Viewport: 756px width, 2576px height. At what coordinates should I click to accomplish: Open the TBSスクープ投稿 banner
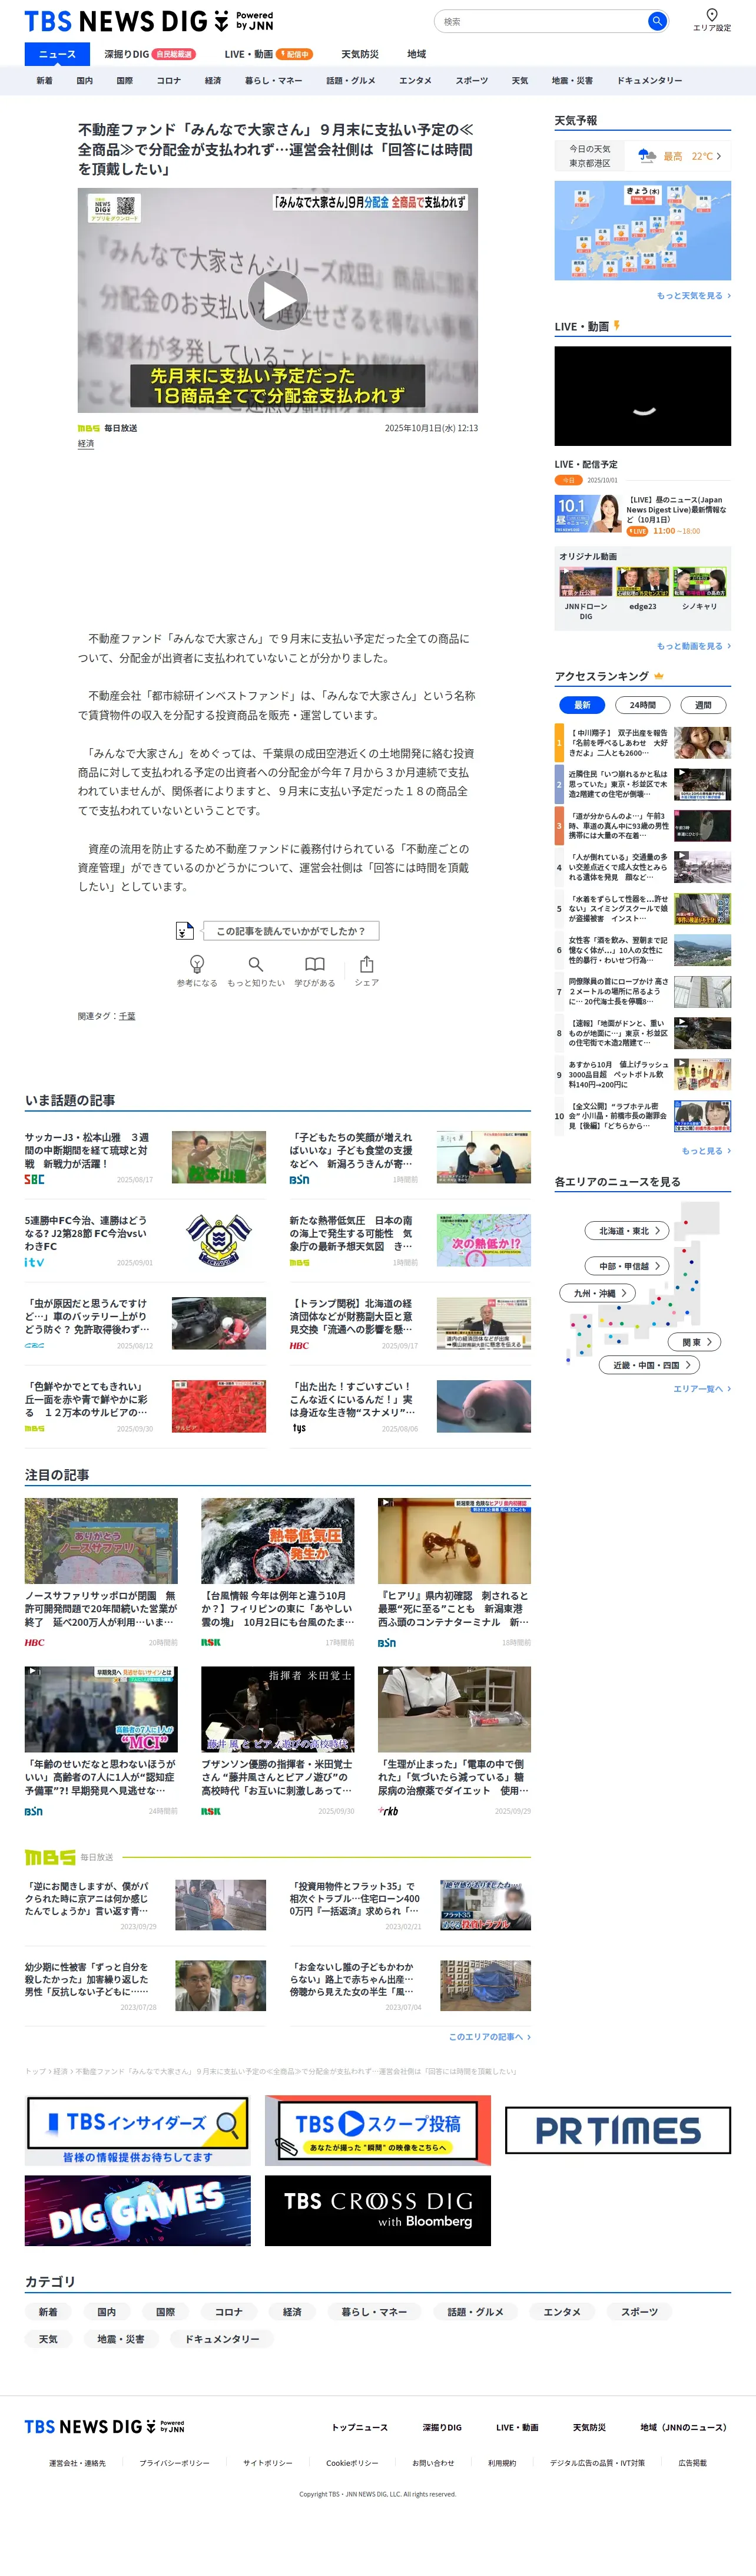pyautogui.click(x=378, y=2131)
